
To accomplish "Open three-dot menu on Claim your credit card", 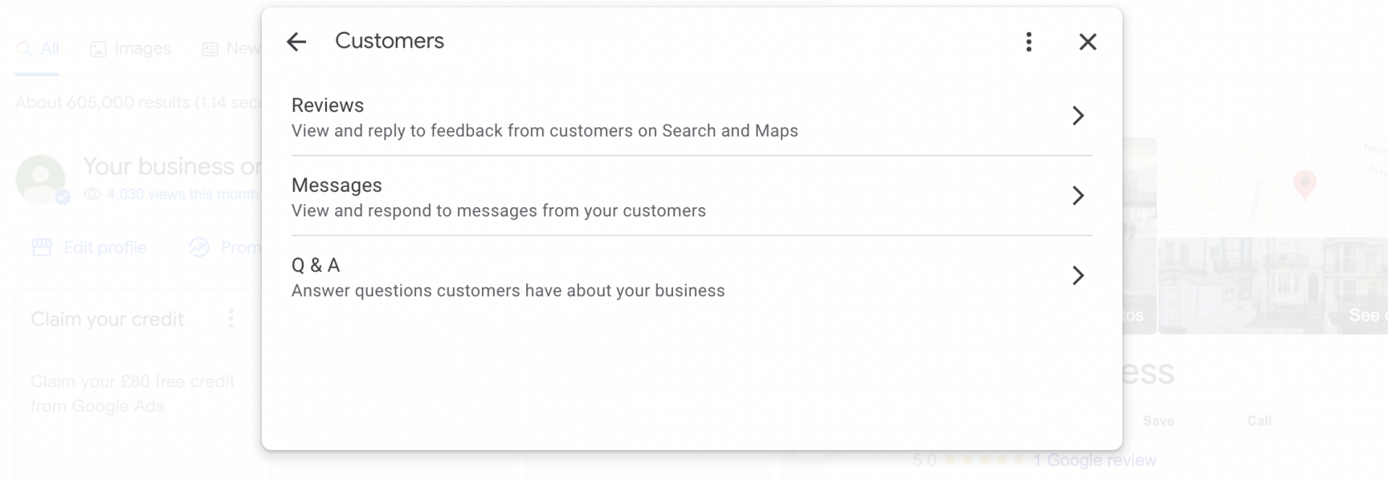I will (231, 319).
